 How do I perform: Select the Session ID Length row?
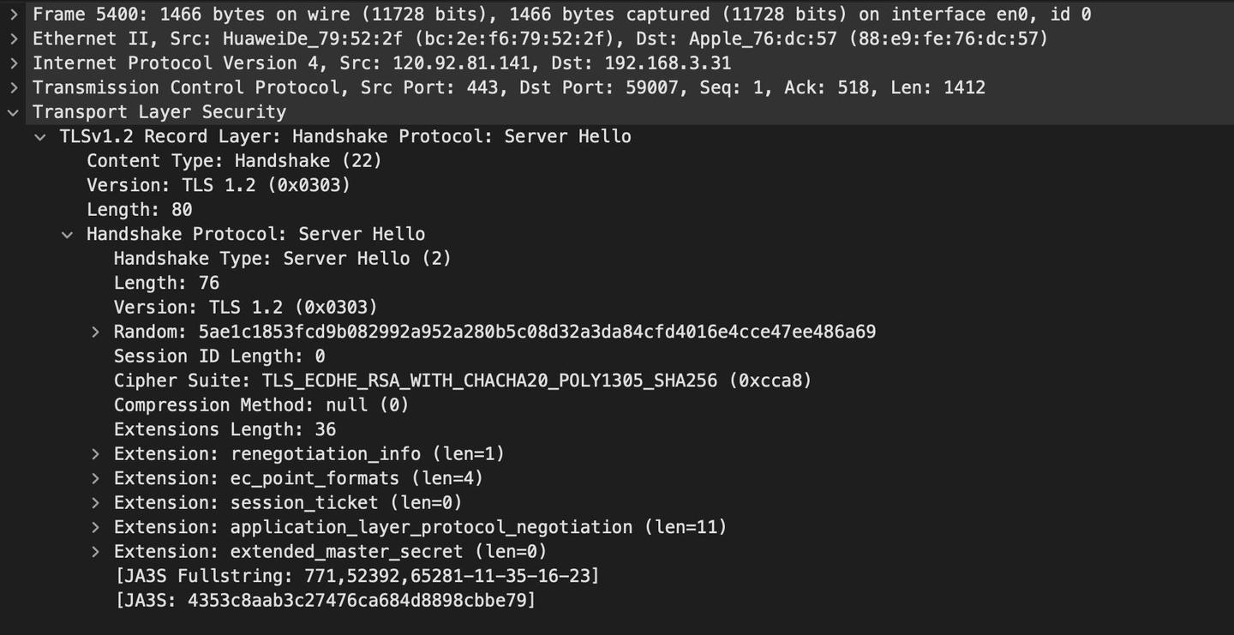coord(219,356)
